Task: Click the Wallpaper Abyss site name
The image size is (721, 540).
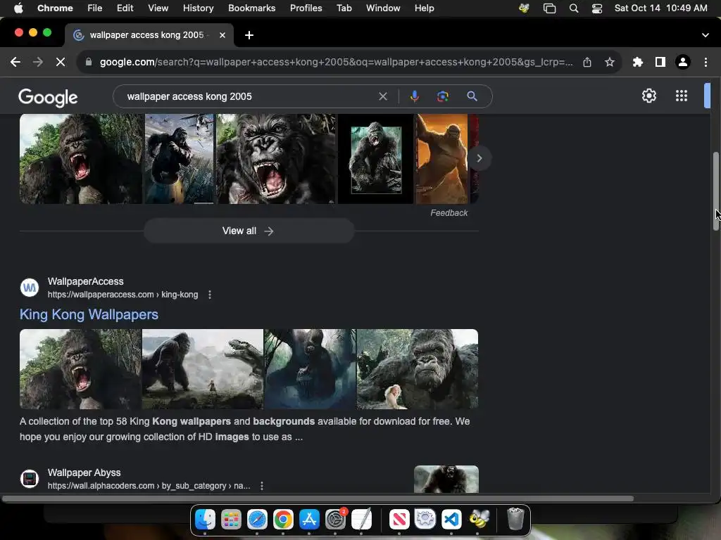Action: (84, 473)
